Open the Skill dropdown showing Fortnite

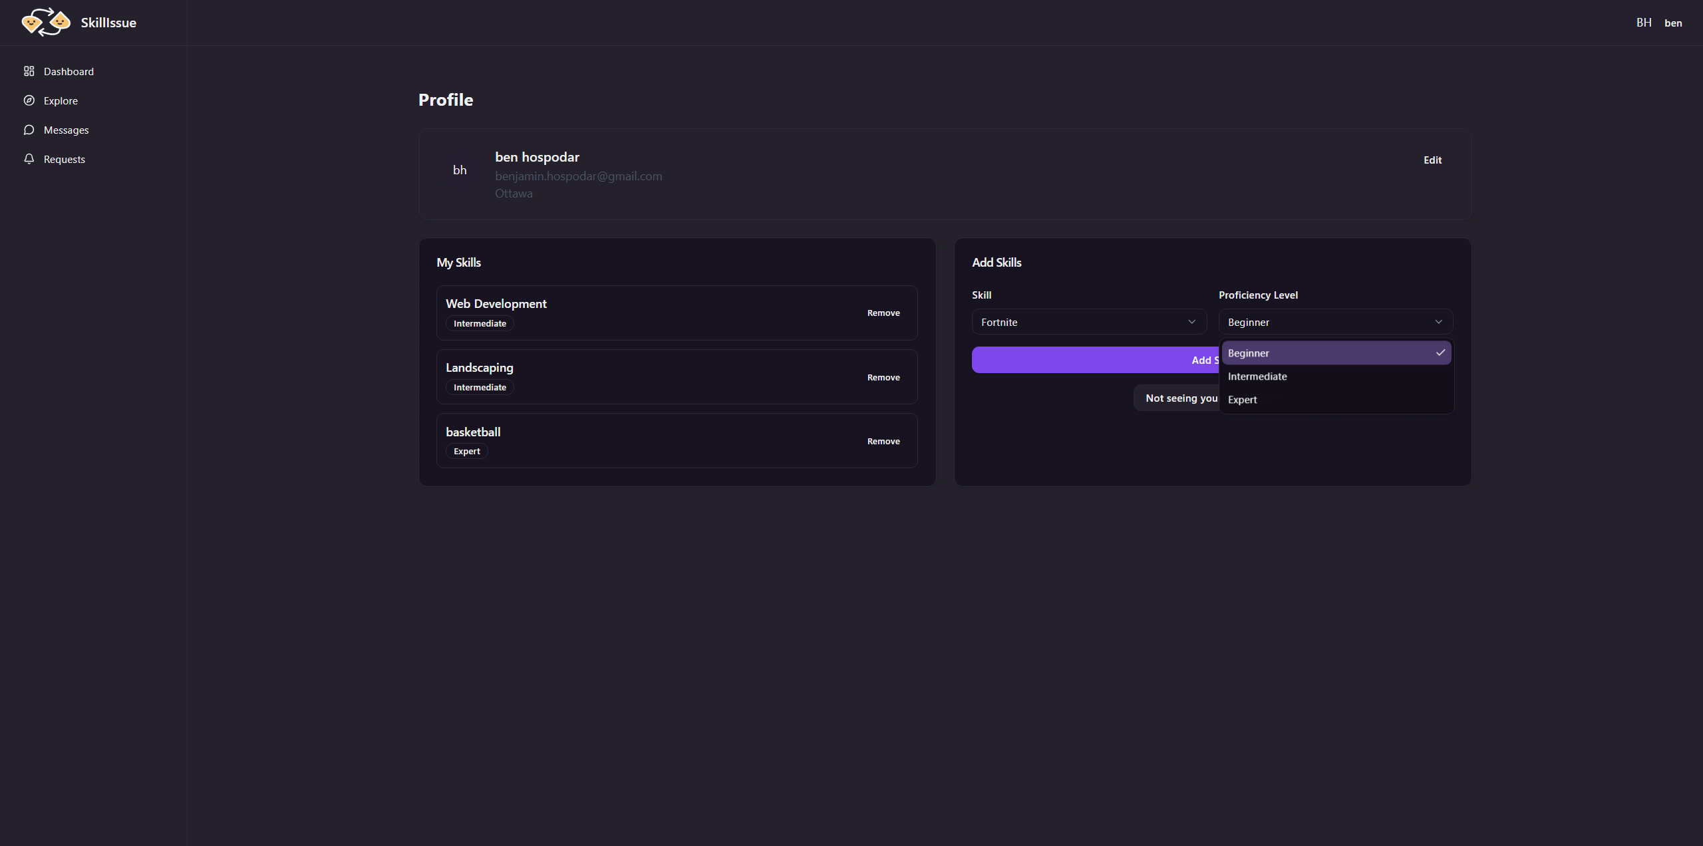[1089, 322]
